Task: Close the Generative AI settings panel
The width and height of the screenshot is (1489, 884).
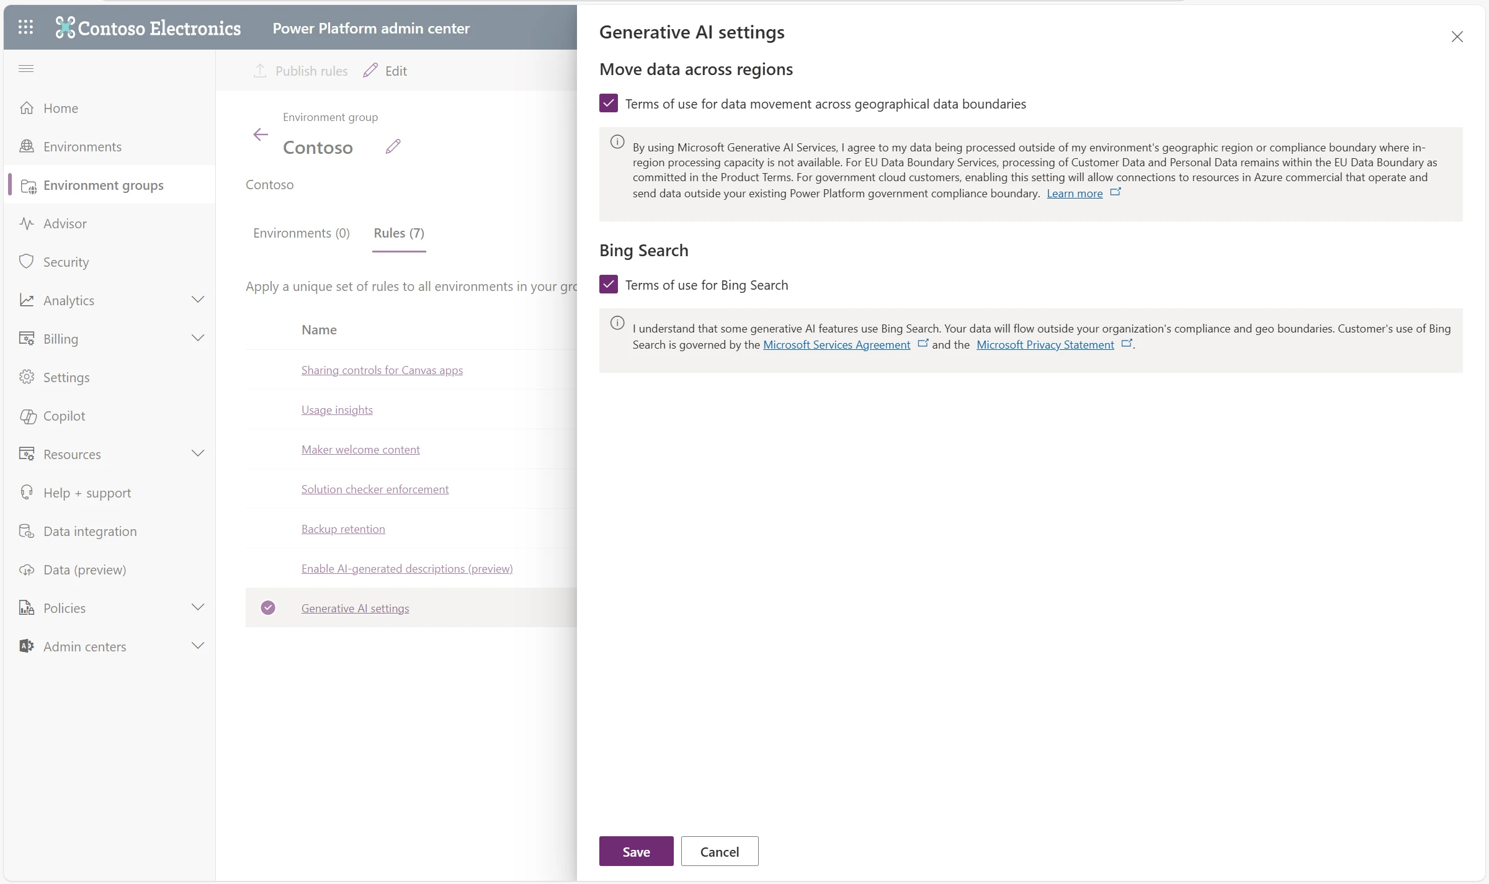Action: (1457, 37)
